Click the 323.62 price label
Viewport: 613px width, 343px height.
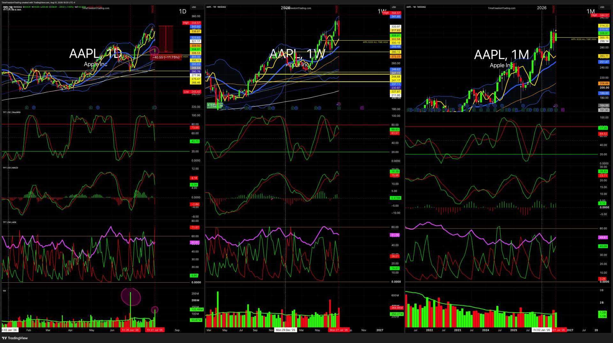196,38
